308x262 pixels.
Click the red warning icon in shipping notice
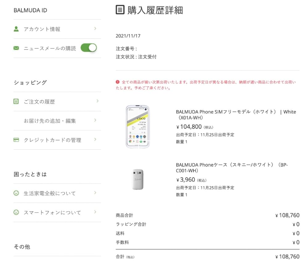[118, 82]
